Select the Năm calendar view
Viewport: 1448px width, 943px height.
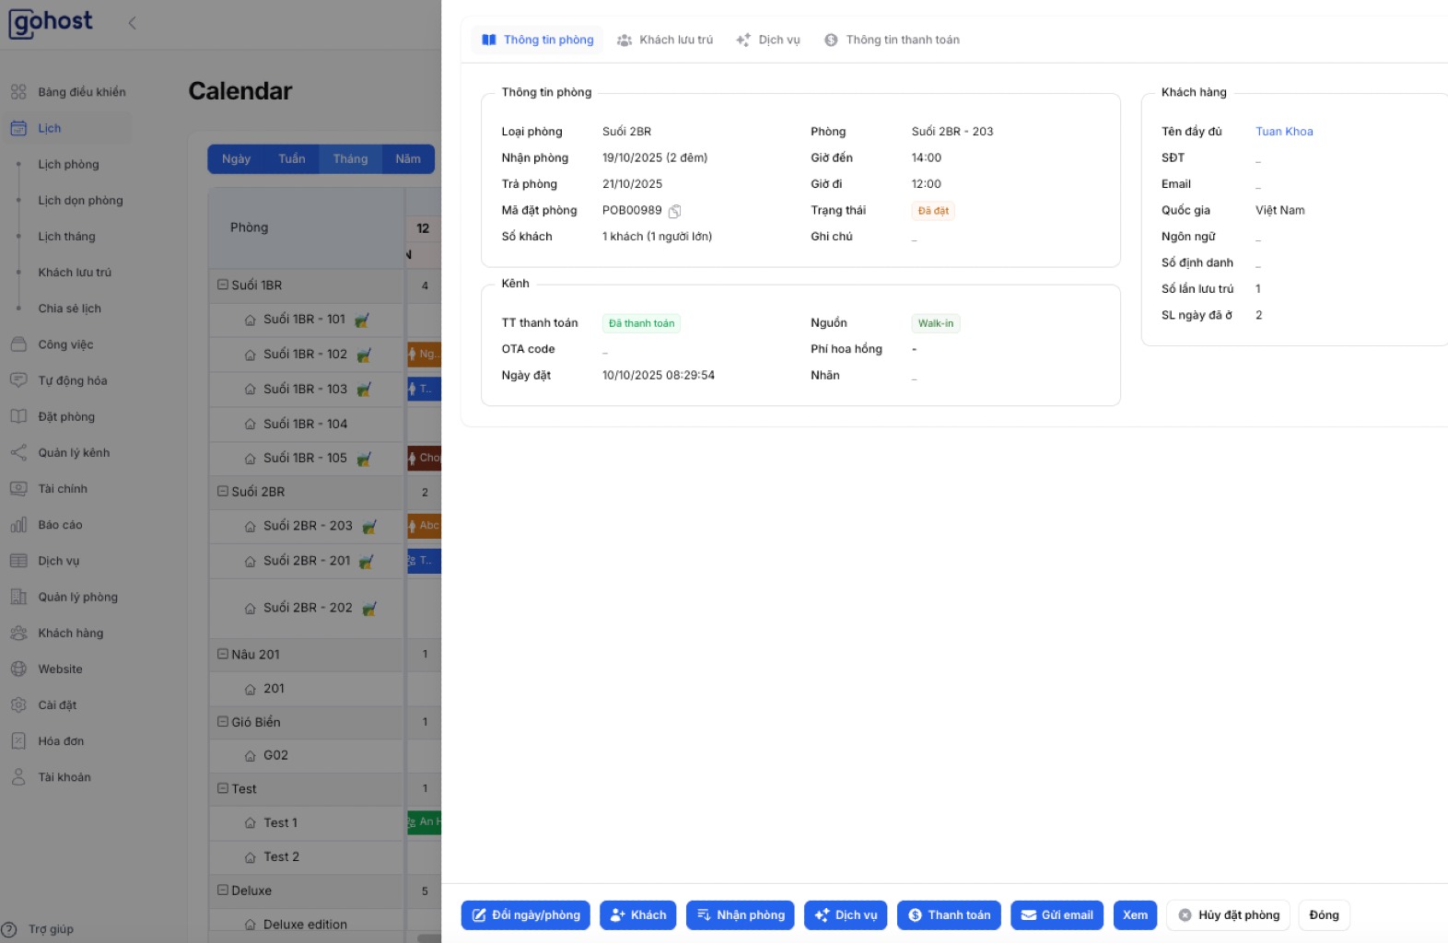pyautogui.click(x=407, y=159)
